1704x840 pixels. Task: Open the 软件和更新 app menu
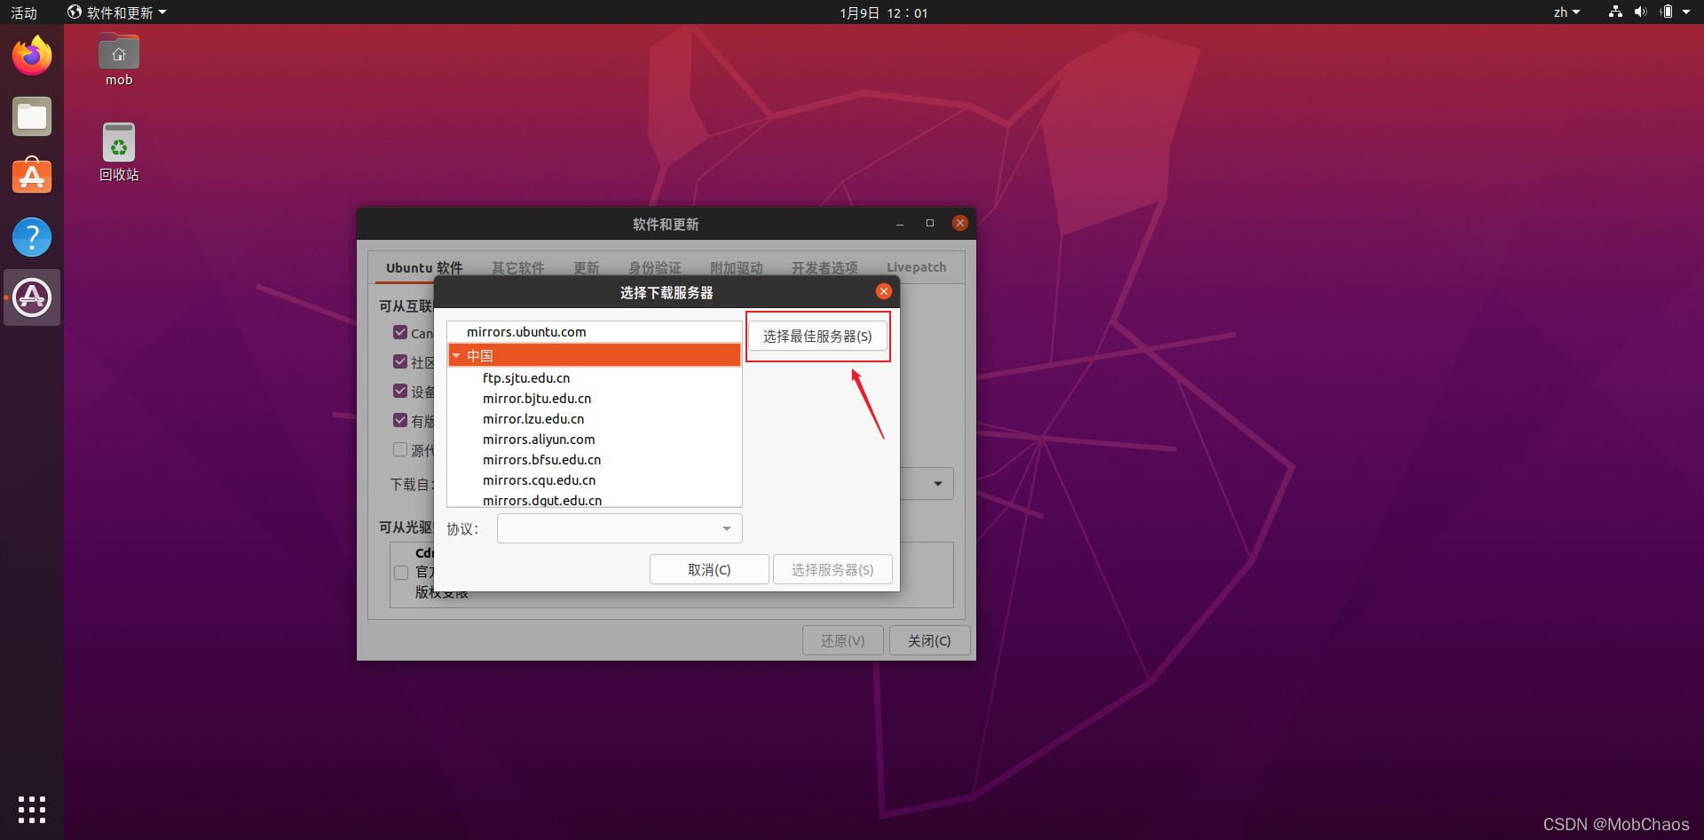click(117, 12)
